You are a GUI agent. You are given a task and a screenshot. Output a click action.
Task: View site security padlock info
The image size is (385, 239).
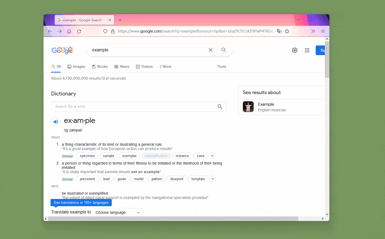tap(113, 31)
